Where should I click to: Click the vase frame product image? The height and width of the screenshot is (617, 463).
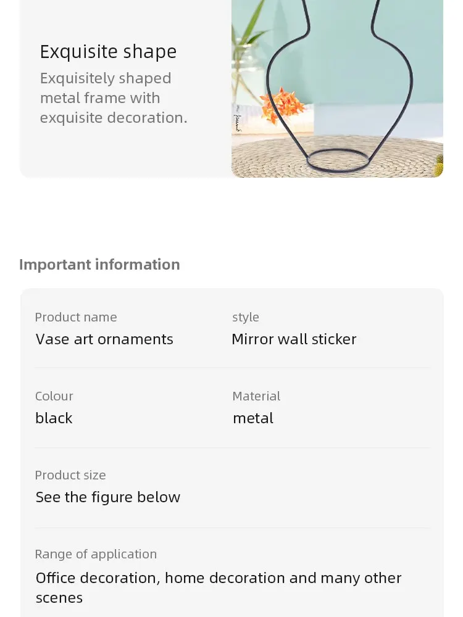pos(338,88)
